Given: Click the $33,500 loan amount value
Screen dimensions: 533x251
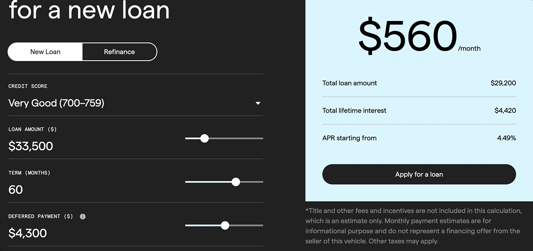Looking at the screenshot, I should pos(31,146).
